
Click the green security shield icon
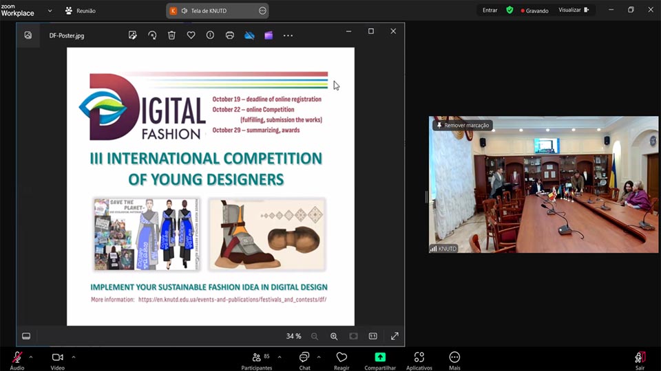510,10
